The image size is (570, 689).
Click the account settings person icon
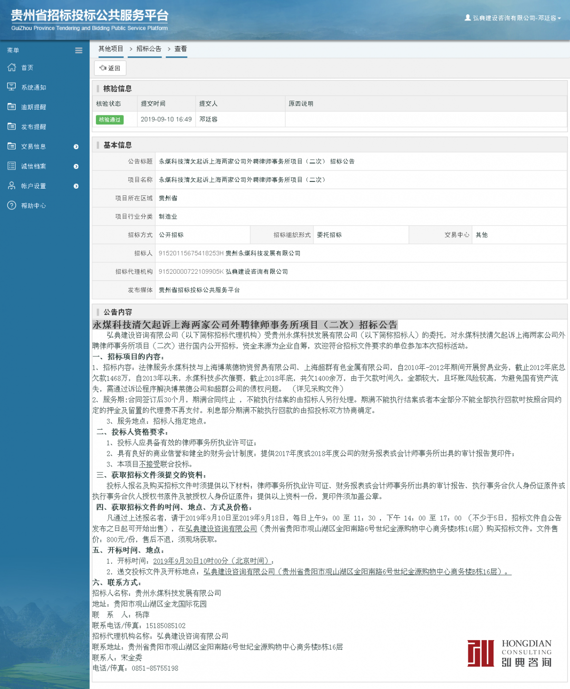pos(12,186)
